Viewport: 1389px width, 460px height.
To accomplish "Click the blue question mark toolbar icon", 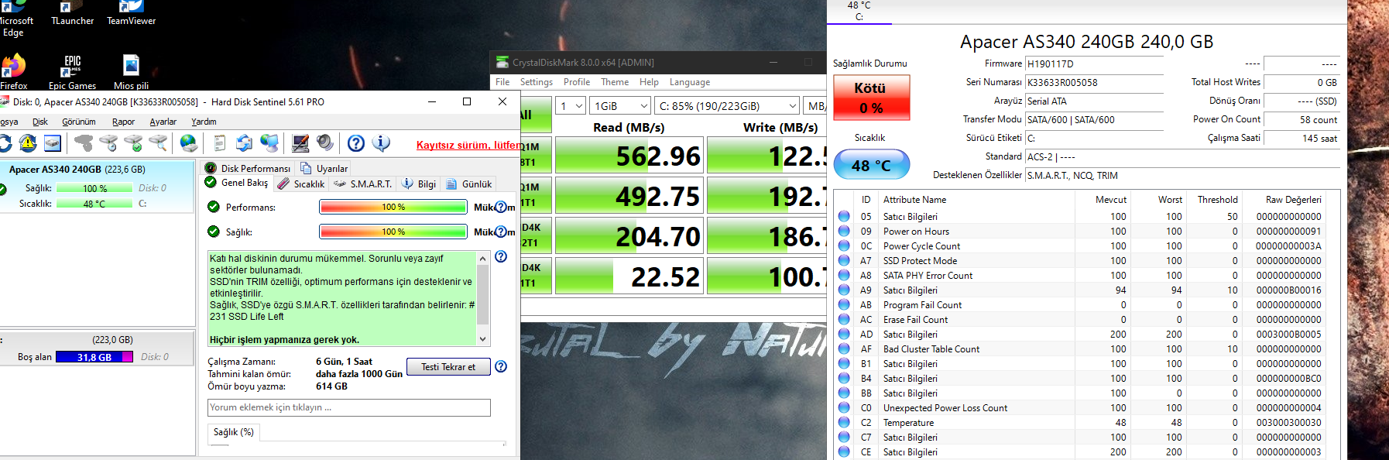I will click(x=356, y=142).
